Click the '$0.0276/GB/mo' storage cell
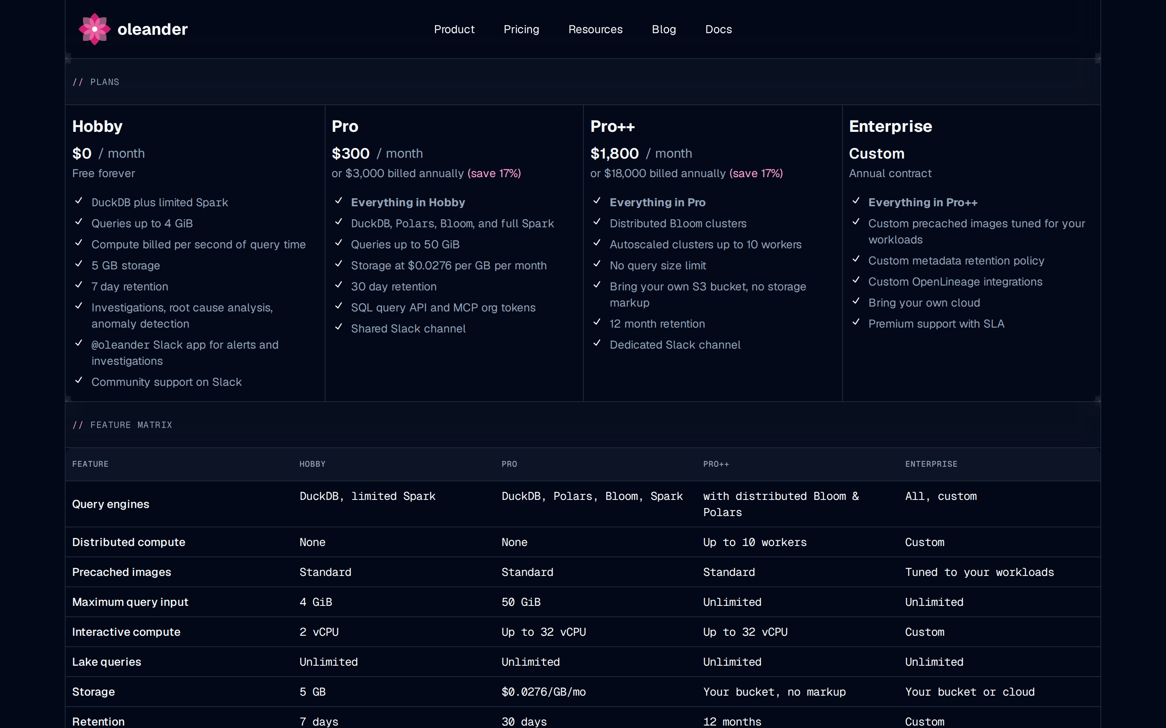The image size is (1166, 728). click(x=543, y=692)
